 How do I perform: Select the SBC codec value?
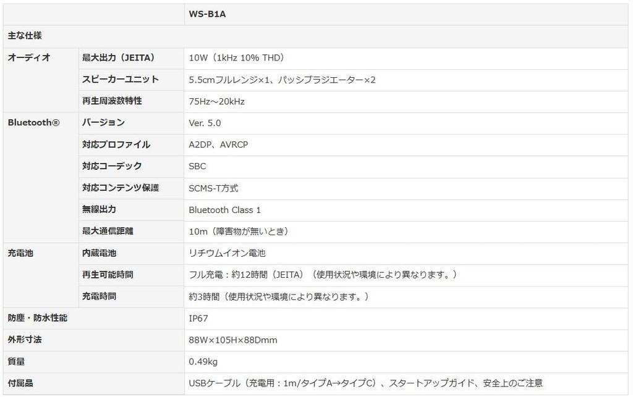click(x=197, y=166)
